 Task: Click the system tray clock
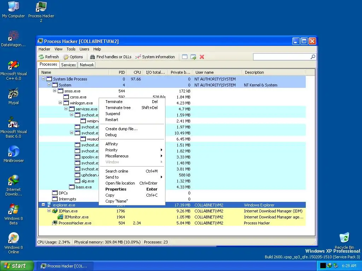349,266
